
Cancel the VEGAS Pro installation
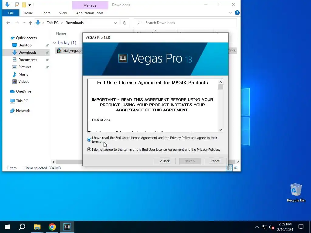point(215,161)
